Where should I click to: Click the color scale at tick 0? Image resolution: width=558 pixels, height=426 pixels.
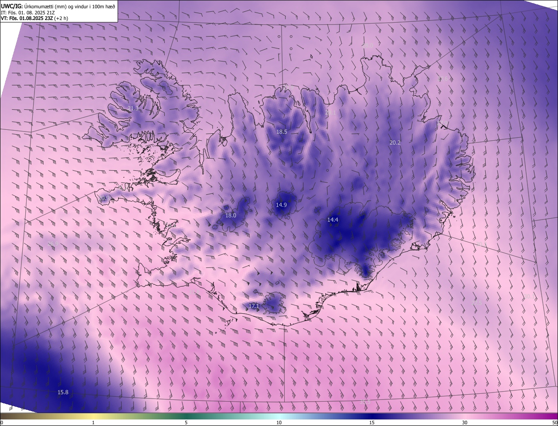click(x=2, y=423)
